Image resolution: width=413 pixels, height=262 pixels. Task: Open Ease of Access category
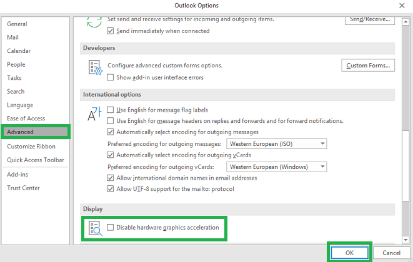tap(36, 119)
